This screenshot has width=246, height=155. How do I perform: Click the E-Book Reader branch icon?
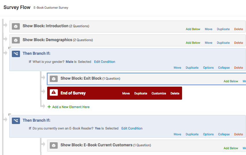(16, 121)
